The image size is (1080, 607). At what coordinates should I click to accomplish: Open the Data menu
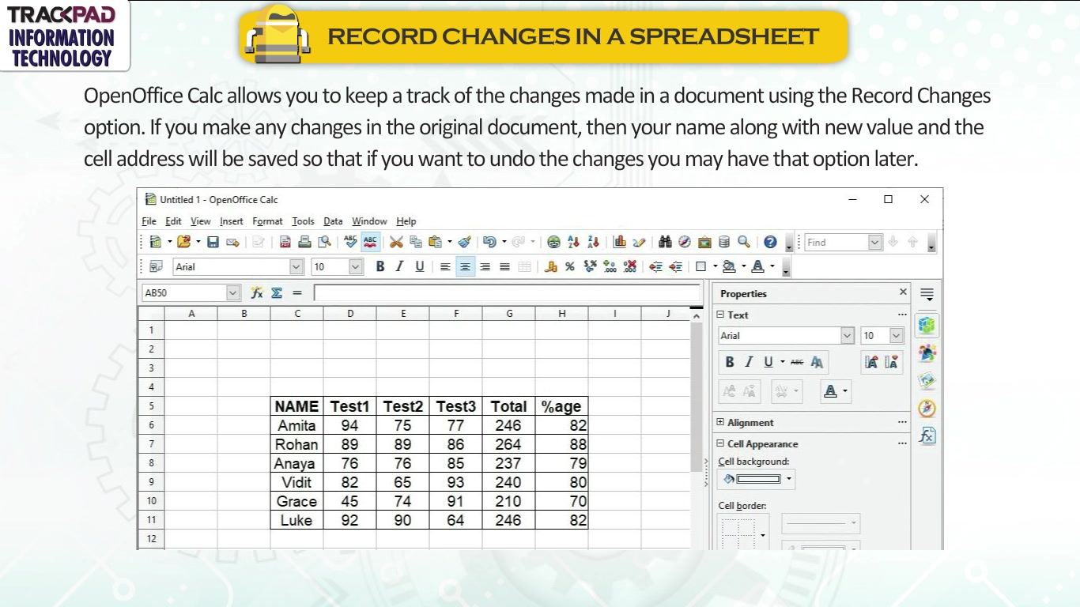tap(333, 221)
